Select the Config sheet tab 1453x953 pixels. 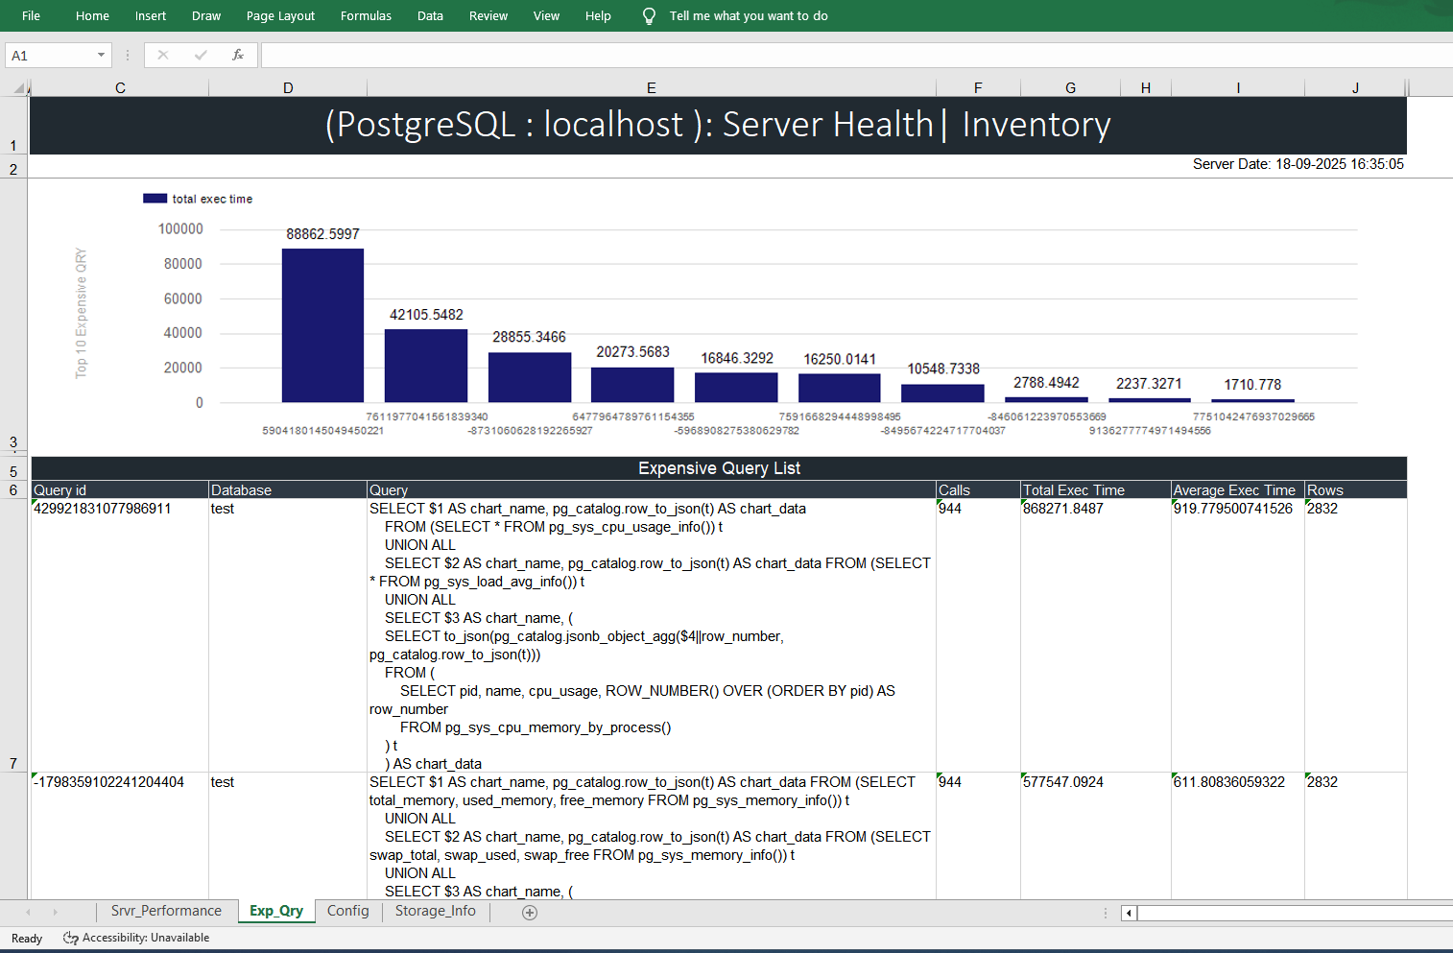pyautogui.click(x=347, y=912)
